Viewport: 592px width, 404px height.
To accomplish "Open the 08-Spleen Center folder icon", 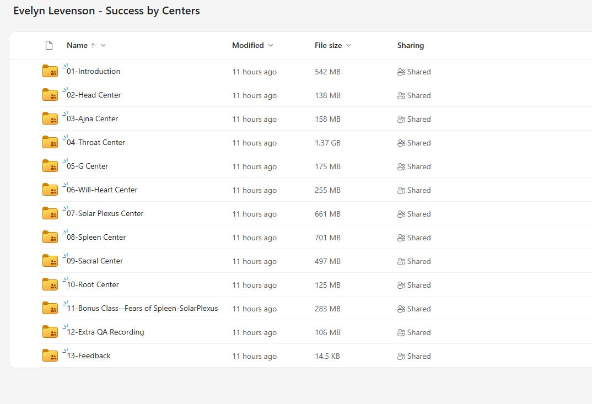I will 50,238.
